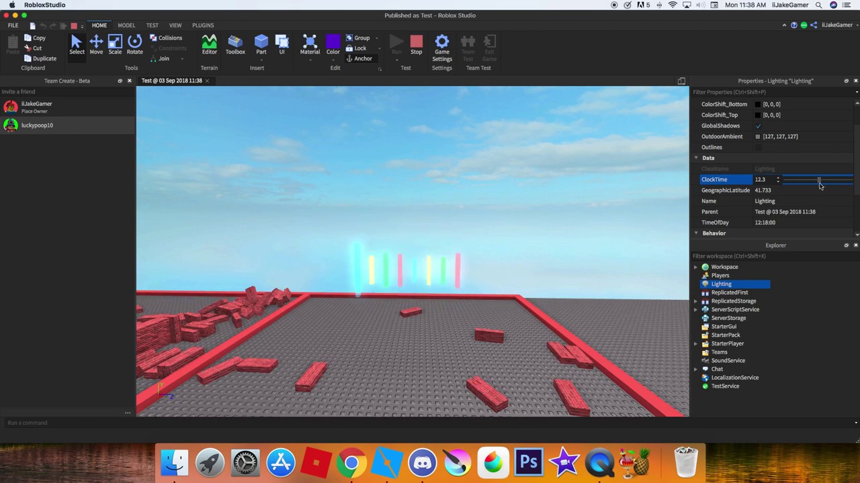Switch to the PLUGINS tab
Screen dimensions: 860x483
coord(203,25)
